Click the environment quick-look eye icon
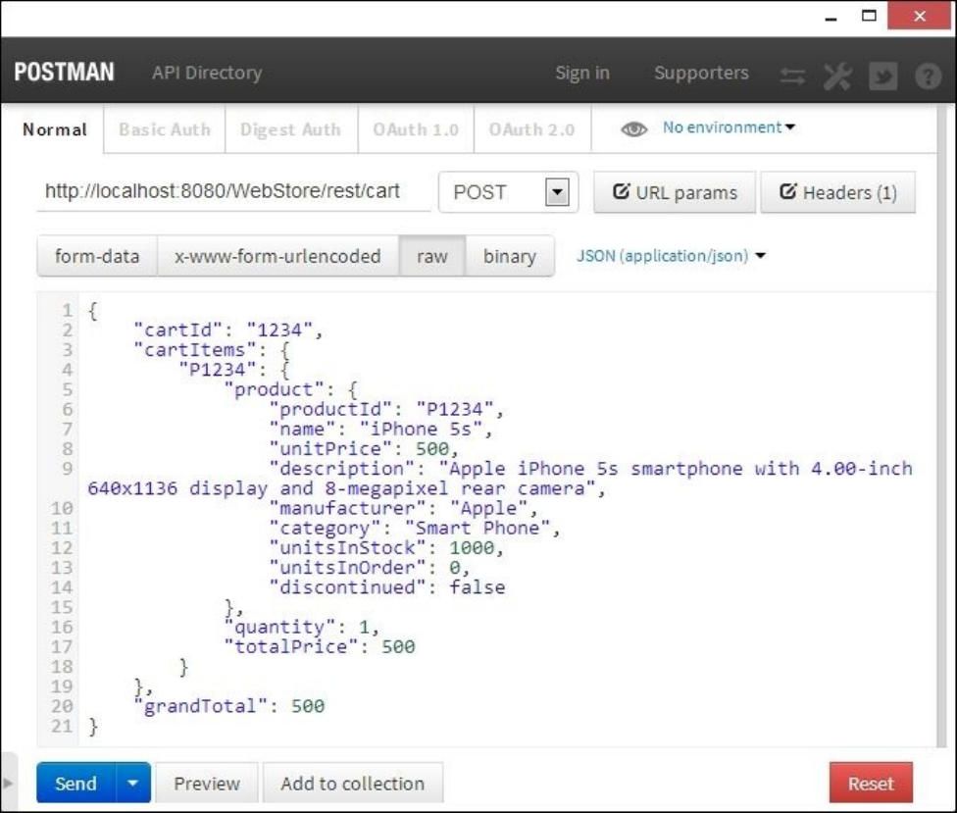The height and width of the screenshot is (813, 957). coord(633,128)
